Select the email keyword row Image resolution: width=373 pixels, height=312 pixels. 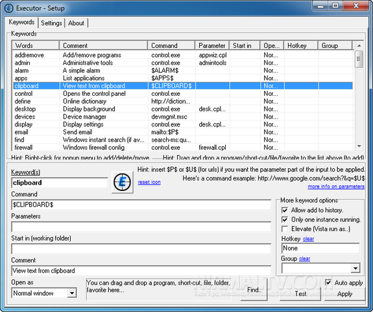click(183, 132)
